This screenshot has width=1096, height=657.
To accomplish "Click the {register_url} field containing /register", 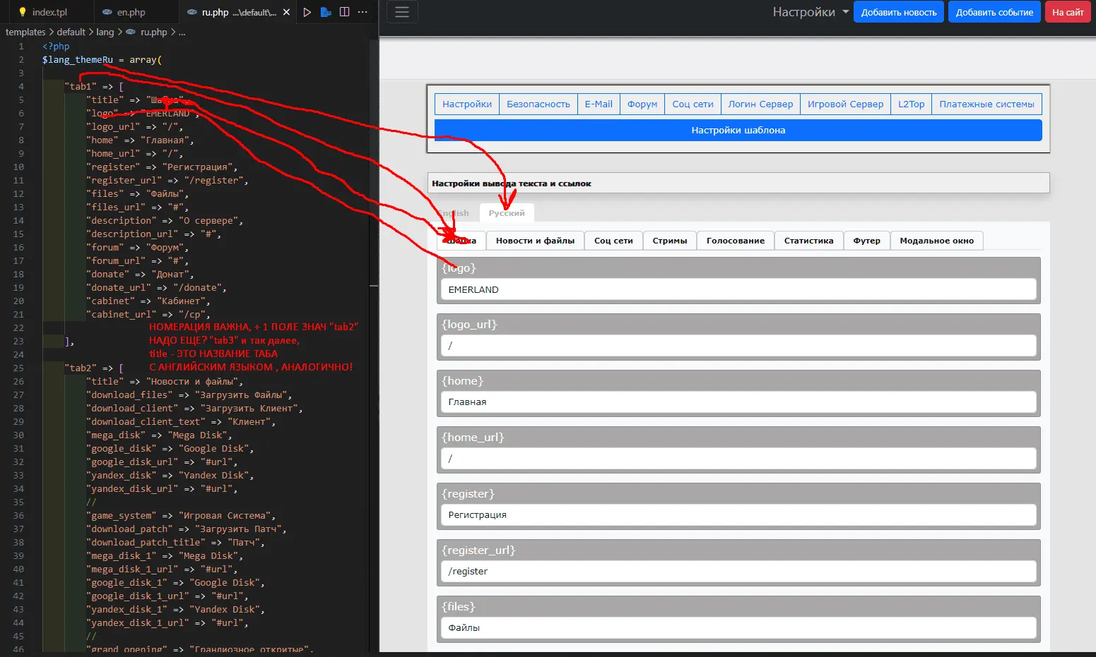I will tap(738, 572).
